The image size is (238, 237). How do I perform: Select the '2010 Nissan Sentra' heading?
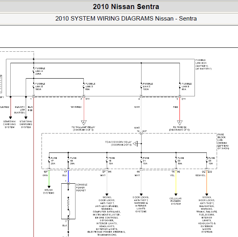[x=126, y=7]
